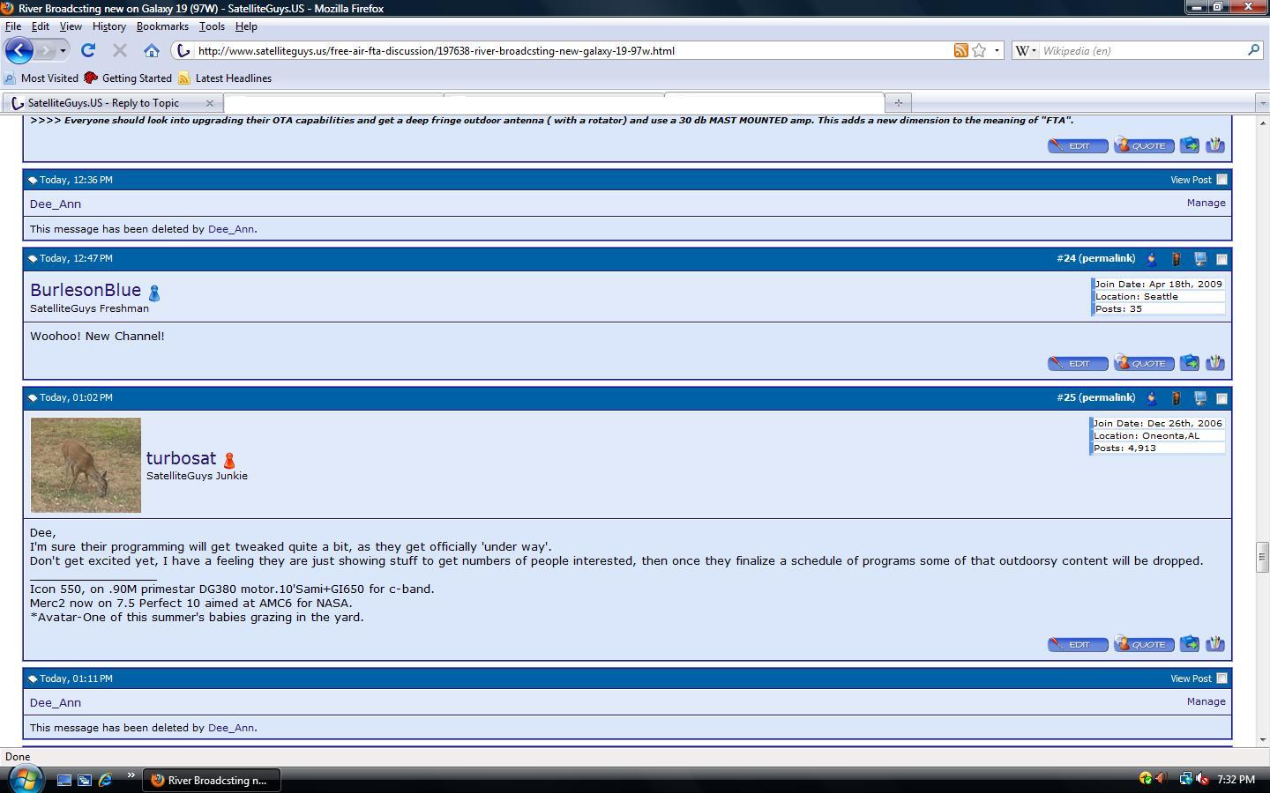Click multi-quote icon on turbosat's post
Viewport: 1270px width, 793px height.
click(x=1189, y=643)
